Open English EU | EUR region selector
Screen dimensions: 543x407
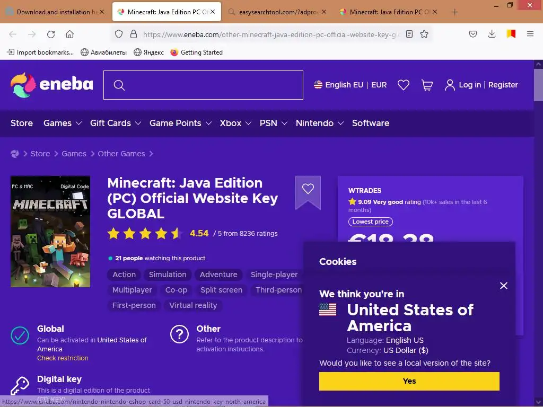350,85
